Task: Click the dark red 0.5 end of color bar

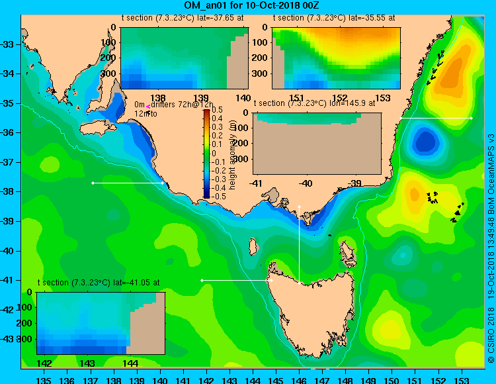Action: [206, 111]
